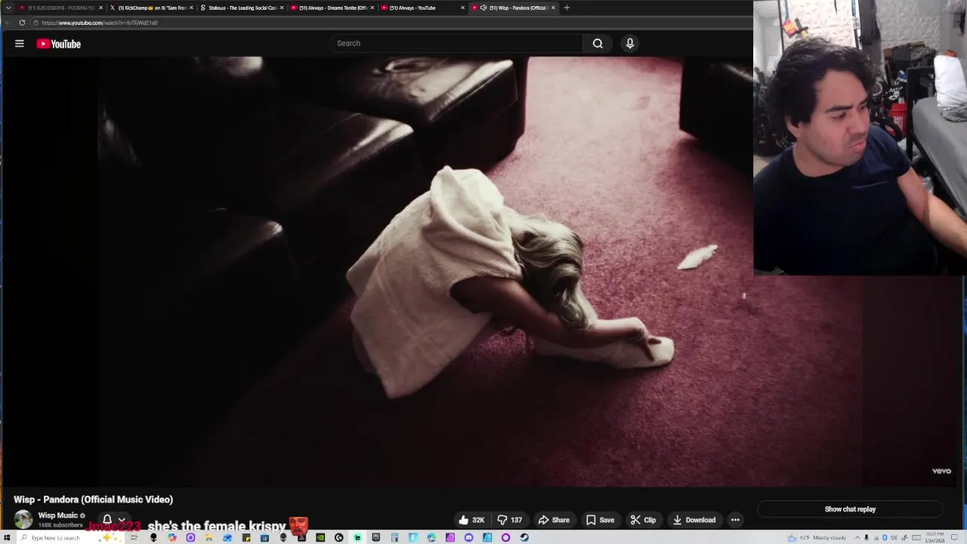Viewport: 967px width, 544px height.
Task: Show chat replay
Action: coord(850,509)
